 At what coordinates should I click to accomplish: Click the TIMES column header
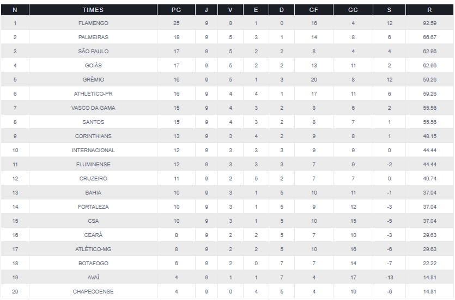(93, 10)
